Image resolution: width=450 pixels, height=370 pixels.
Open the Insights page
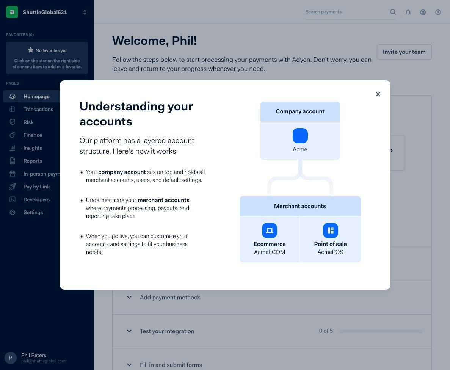point(33,148)
